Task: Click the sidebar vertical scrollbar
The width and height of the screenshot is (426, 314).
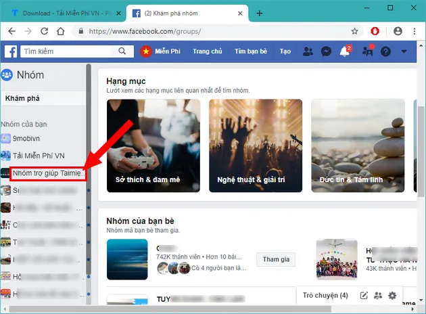Action: click(89, 169)
